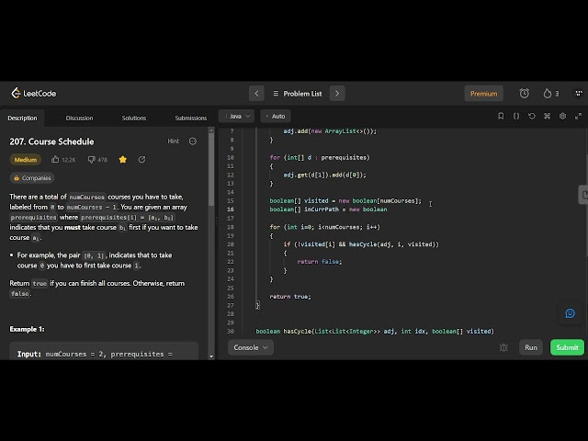Open the timer alarm clock icon
The height and width of the screenshot is (441, 588).
525,94
